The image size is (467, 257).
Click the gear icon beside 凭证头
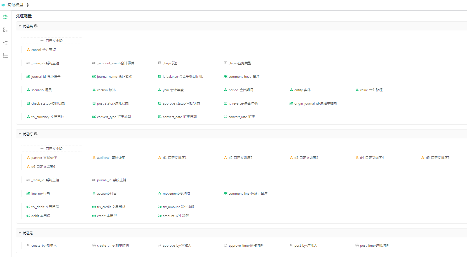click(x=36, y=26)
